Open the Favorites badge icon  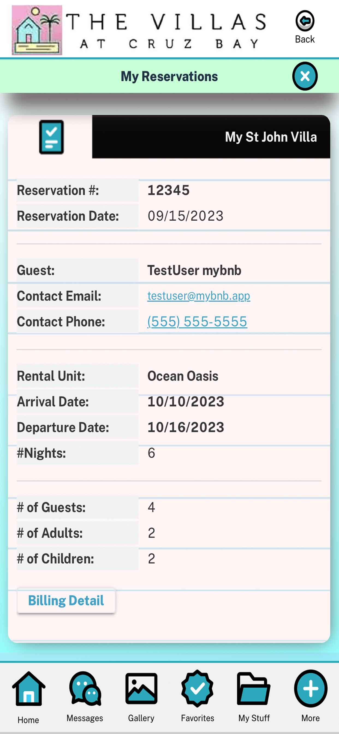[x=197, y=688]
